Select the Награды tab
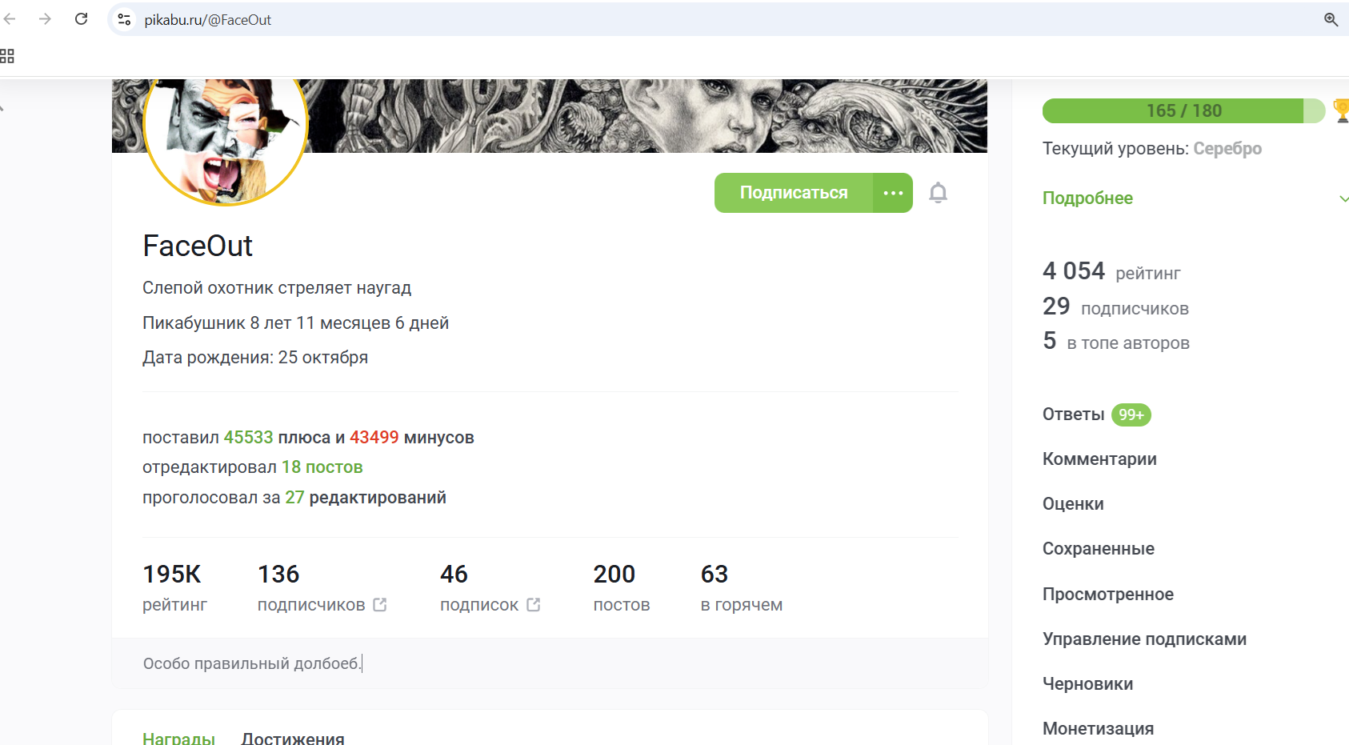 (178, 739)
